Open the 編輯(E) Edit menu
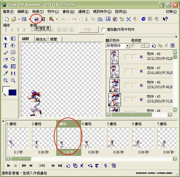The height and width of the screenshot is (177, 180). click(x=23, y=12)
